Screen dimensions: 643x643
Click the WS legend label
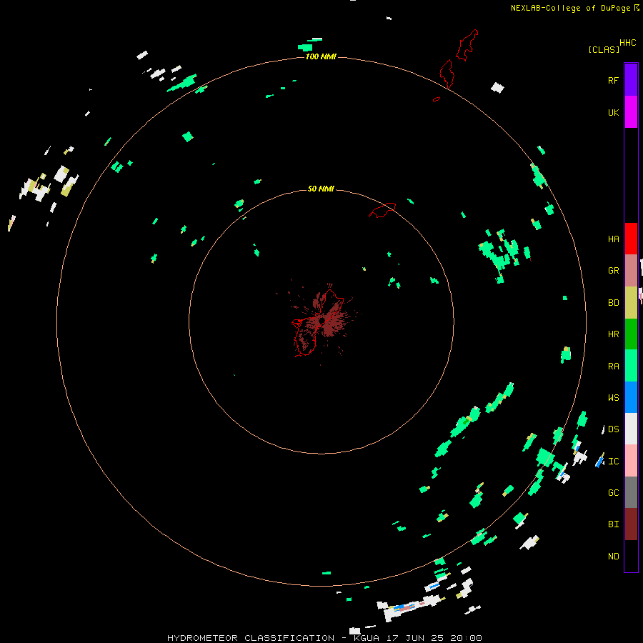(614, 397)
